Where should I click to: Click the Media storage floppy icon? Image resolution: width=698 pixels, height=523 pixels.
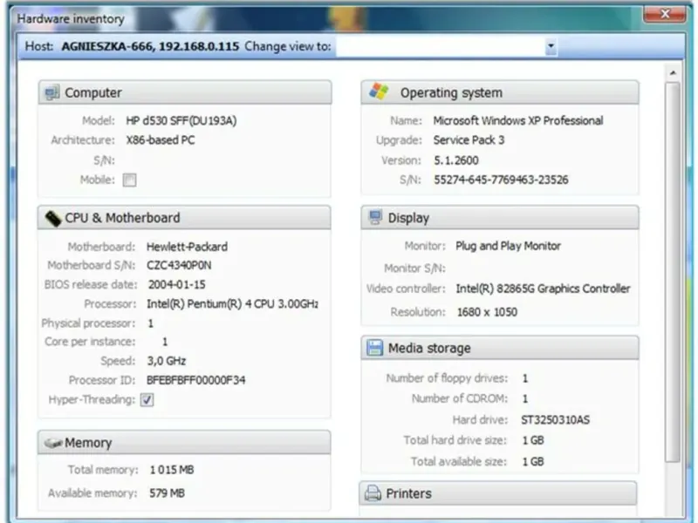pos(374,347)
